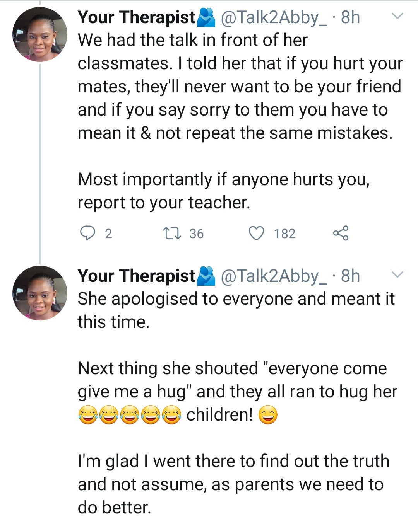Viewport: 418px width, 525px height.
Task: Click the 182 likes count
Action: pos(284,234)
